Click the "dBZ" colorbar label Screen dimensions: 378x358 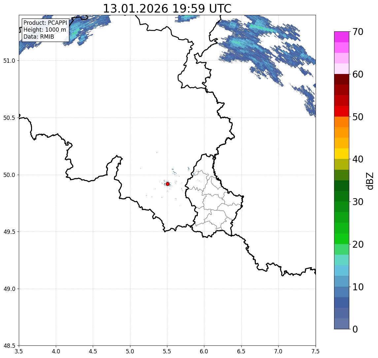tap(370, 181)
